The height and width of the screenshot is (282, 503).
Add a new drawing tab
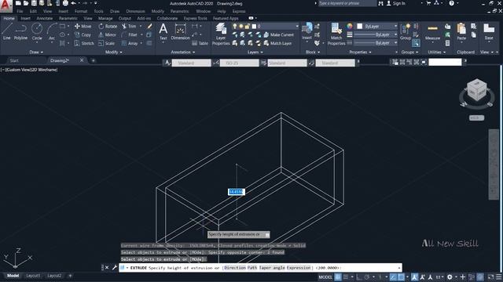93,60
